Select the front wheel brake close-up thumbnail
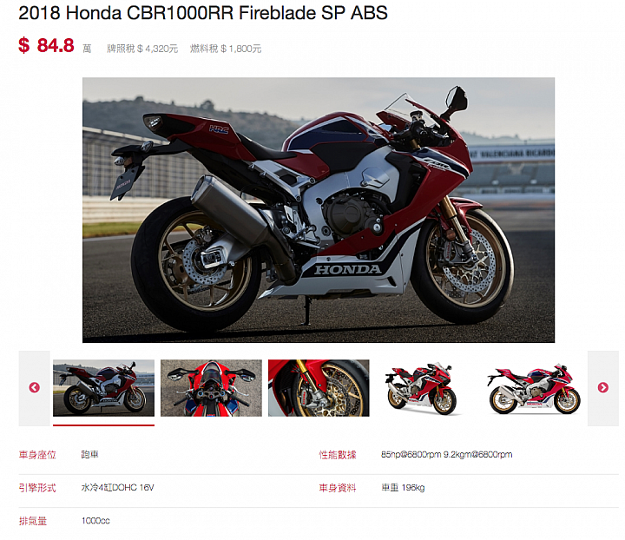Image resolution: width=625 pixels, height=540 pixels. click(319, 388)
